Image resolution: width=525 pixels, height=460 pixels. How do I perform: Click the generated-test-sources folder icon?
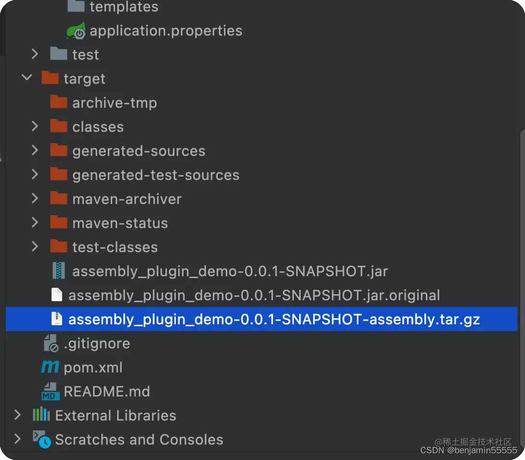(59, 174)
